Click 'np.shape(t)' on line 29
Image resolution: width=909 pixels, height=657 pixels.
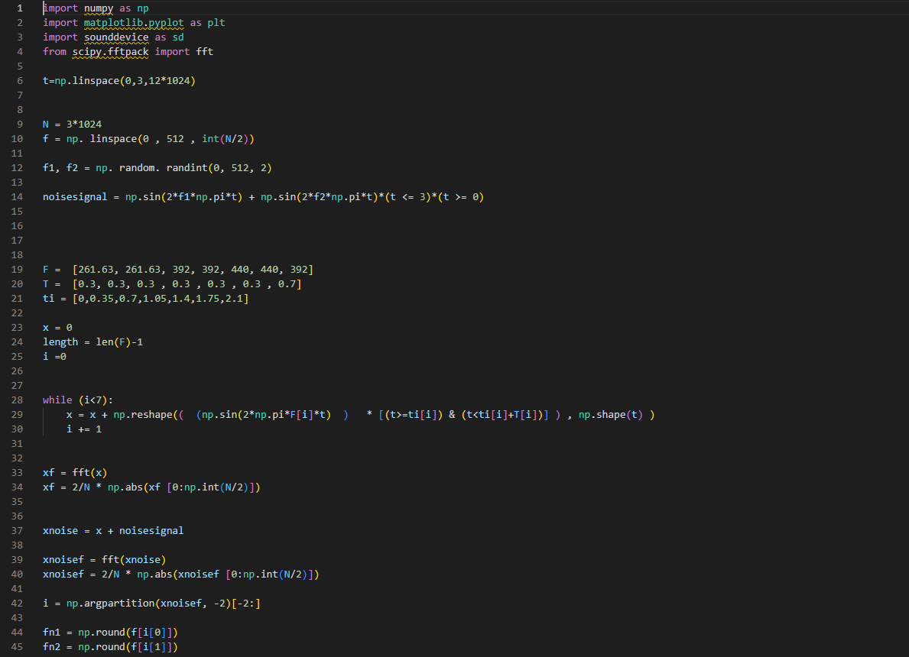(x=610, y=414)
